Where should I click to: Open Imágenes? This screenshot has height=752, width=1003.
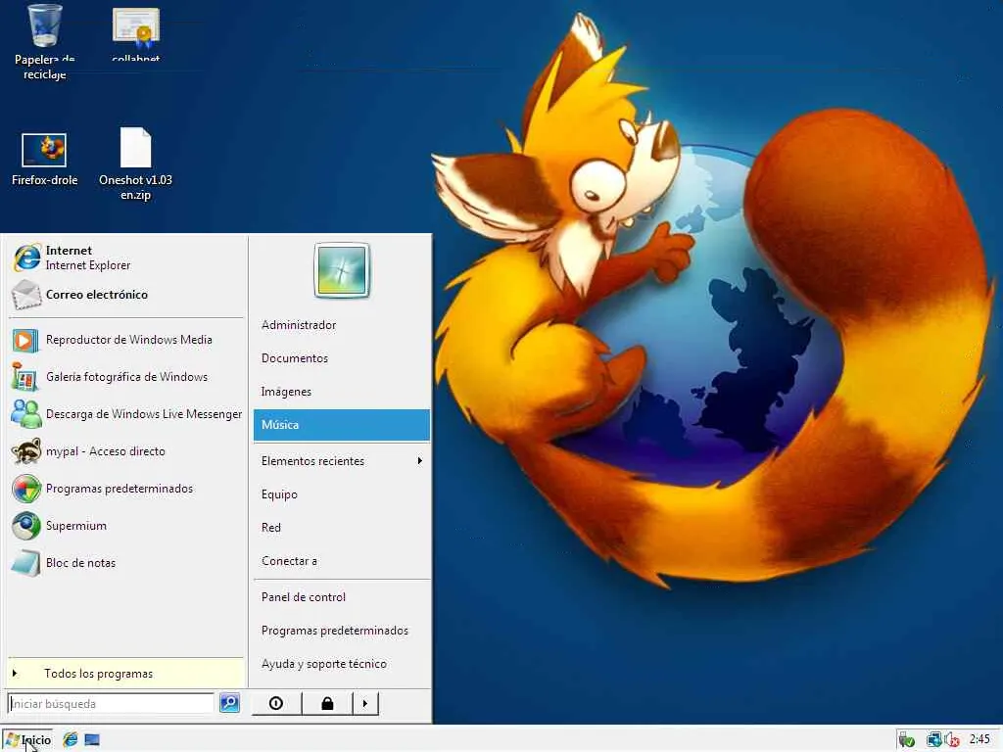(342, 392)
